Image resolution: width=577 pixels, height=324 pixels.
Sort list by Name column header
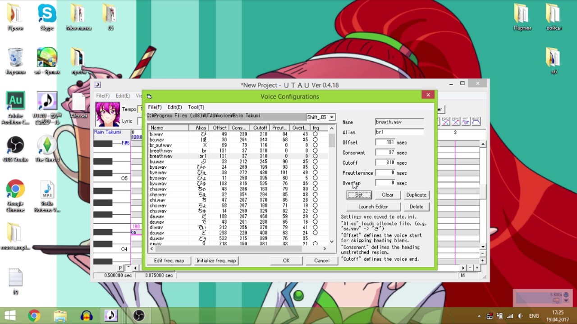click(168, 128)
